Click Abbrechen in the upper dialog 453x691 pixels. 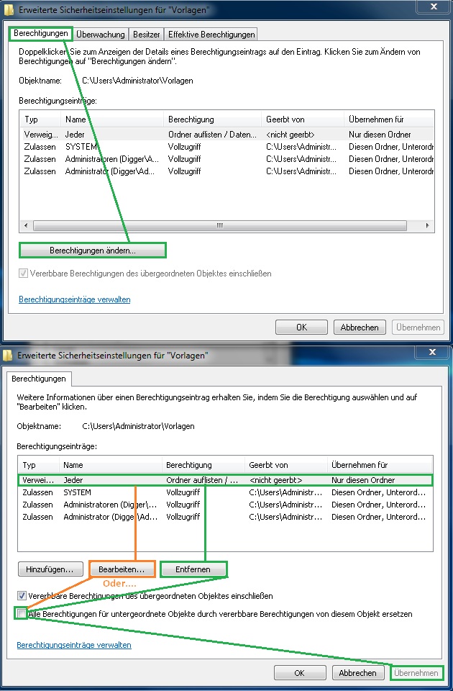tap(360, 328)
